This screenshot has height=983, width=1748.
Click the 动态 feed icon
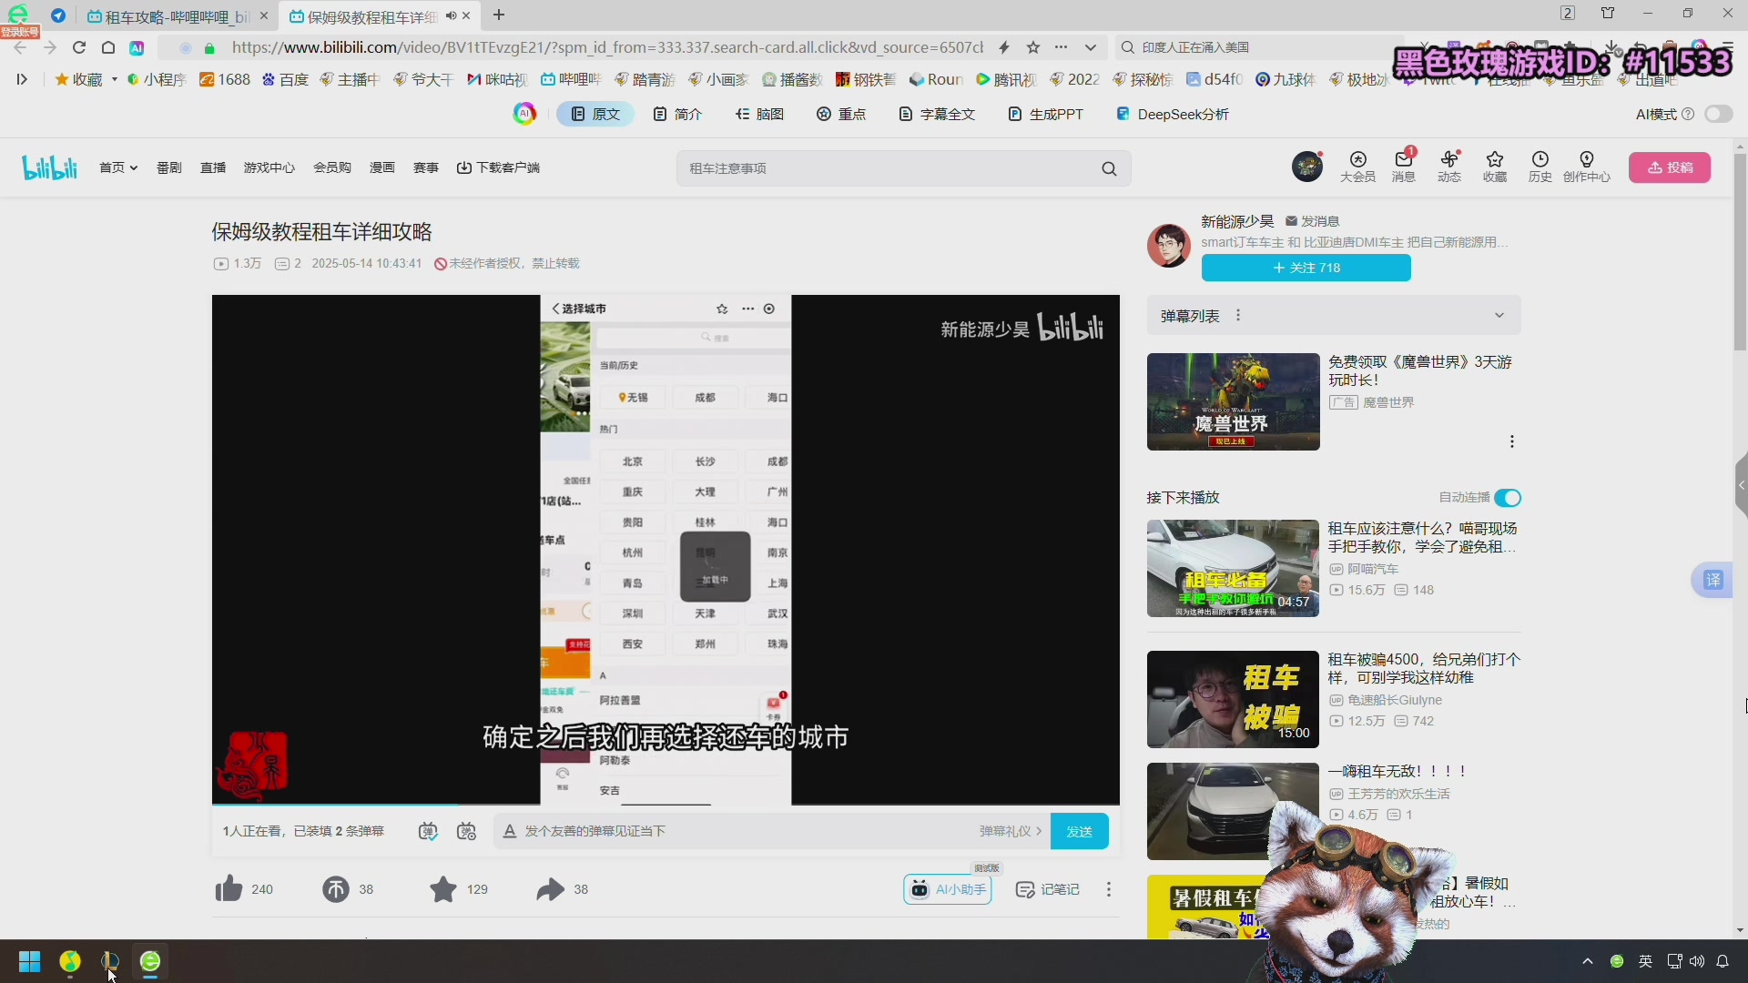1448,167
